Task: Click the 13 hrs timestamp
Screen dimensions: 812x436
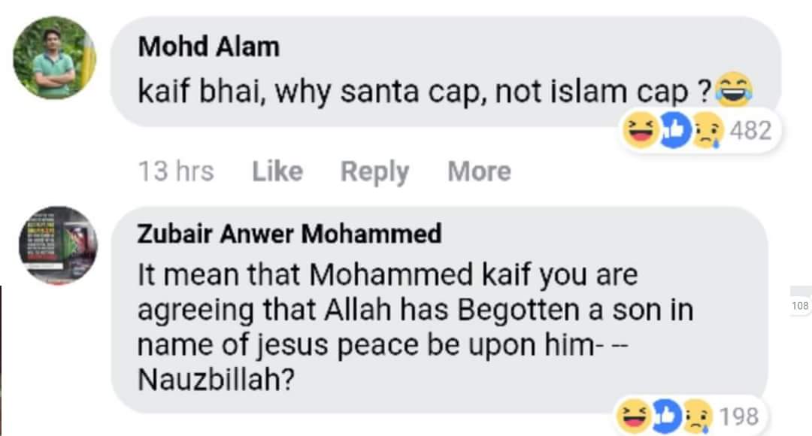Action: click(176, 171)
